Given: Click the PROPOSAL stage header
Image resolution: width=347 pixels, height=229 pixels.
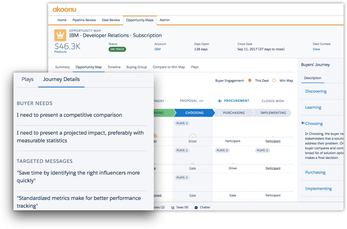Looking at the screenshot, I should point(188,101).
